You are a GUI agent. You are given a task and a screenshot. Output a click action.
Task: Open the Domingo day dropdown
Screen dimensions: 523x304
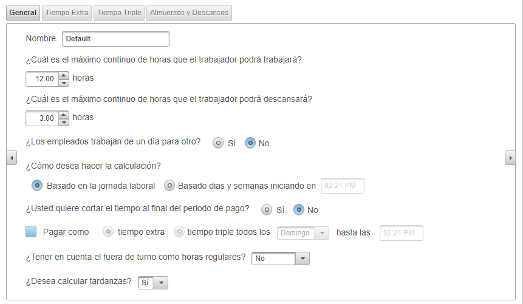[x=322, y=233]
